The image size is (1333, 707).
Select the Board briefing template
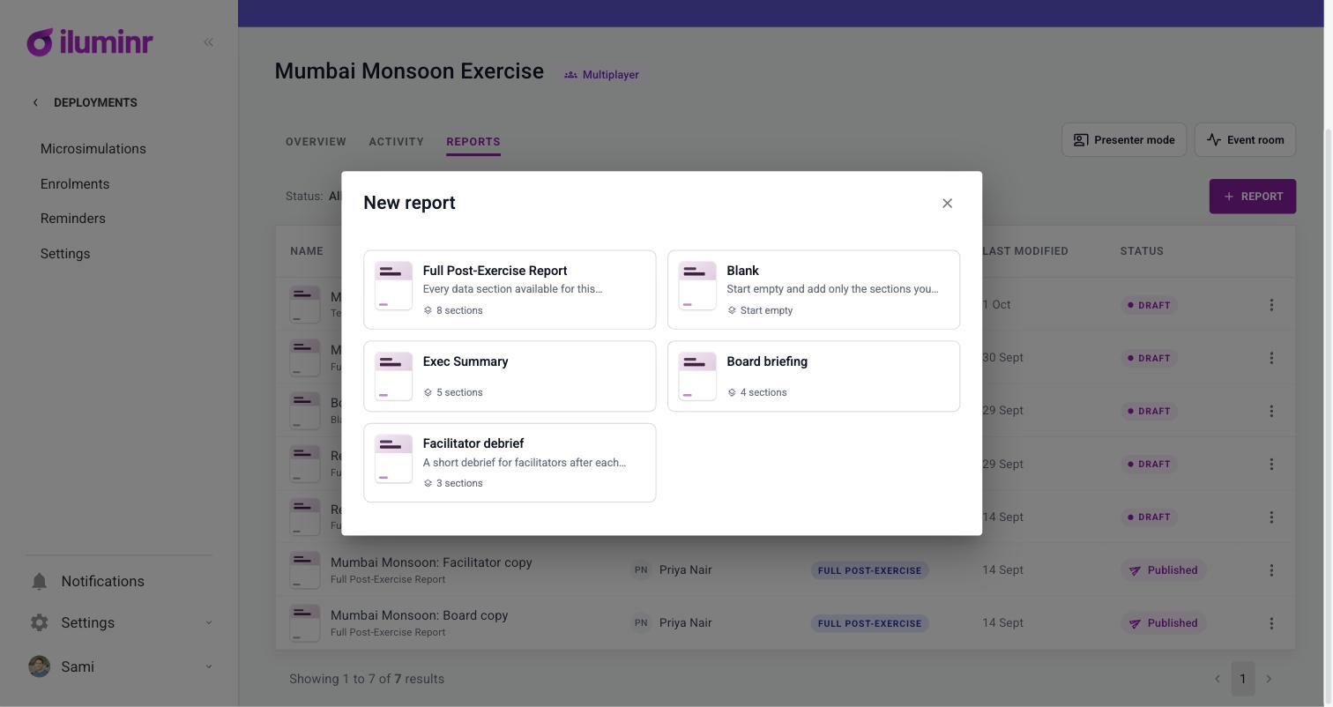coord(814,376)
